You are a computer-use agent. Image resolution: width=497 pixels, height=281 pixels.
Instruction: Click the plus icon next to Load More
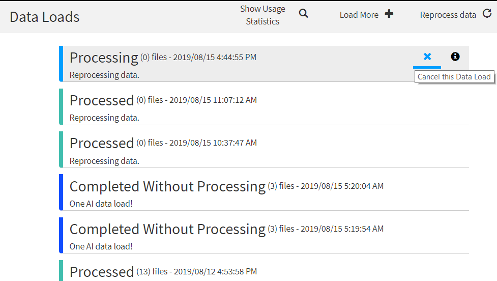pos(389,14)
